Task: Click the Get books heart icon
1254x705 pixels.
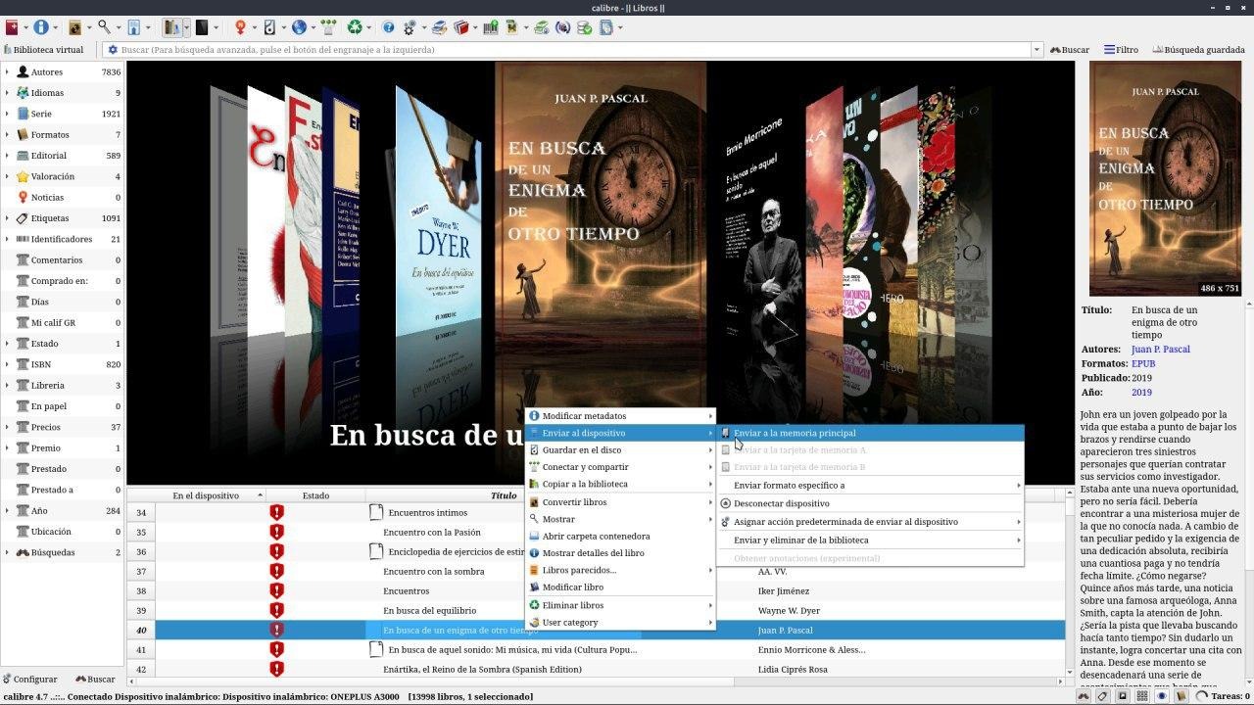Action: pyautogui.click(x=240, y=27)
